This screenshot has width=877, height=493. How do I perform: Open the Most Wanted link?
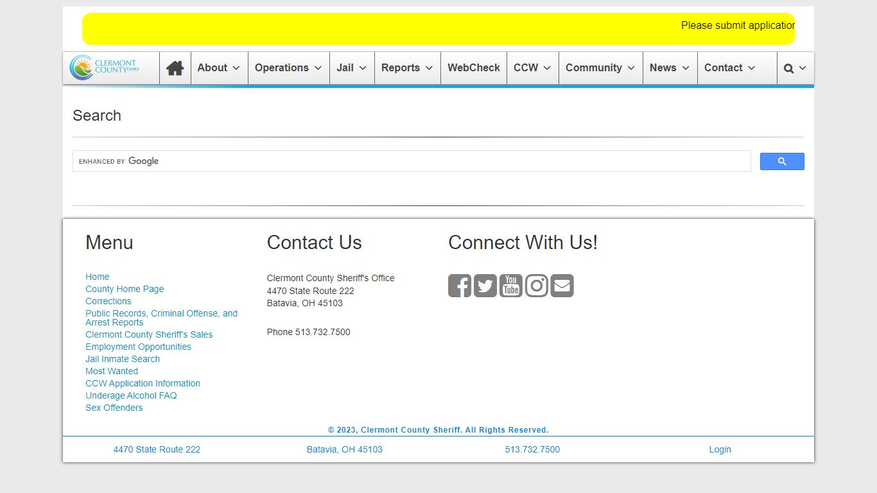pyautogui.click(x=112, y=371)
